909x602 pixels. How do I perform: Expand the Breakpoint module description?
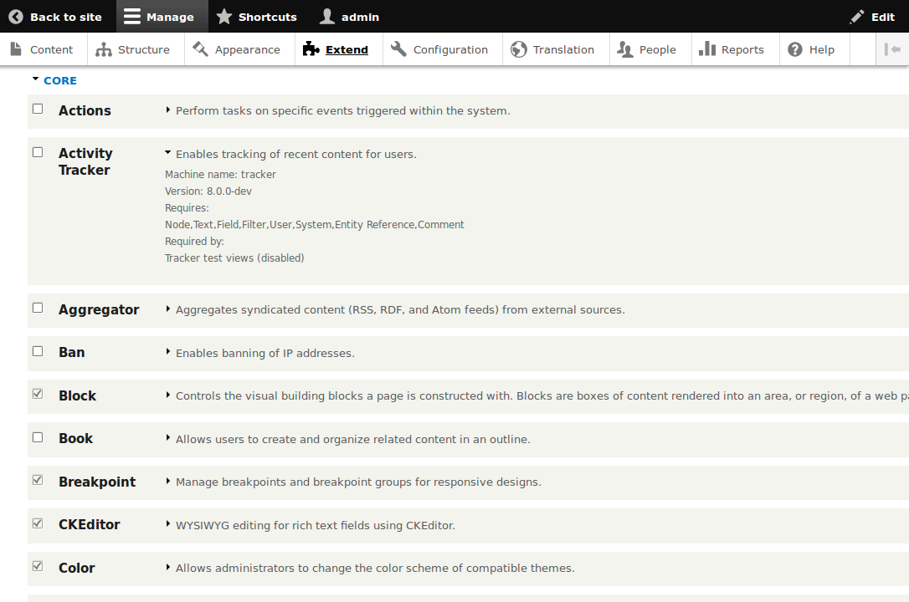(168, 481)
